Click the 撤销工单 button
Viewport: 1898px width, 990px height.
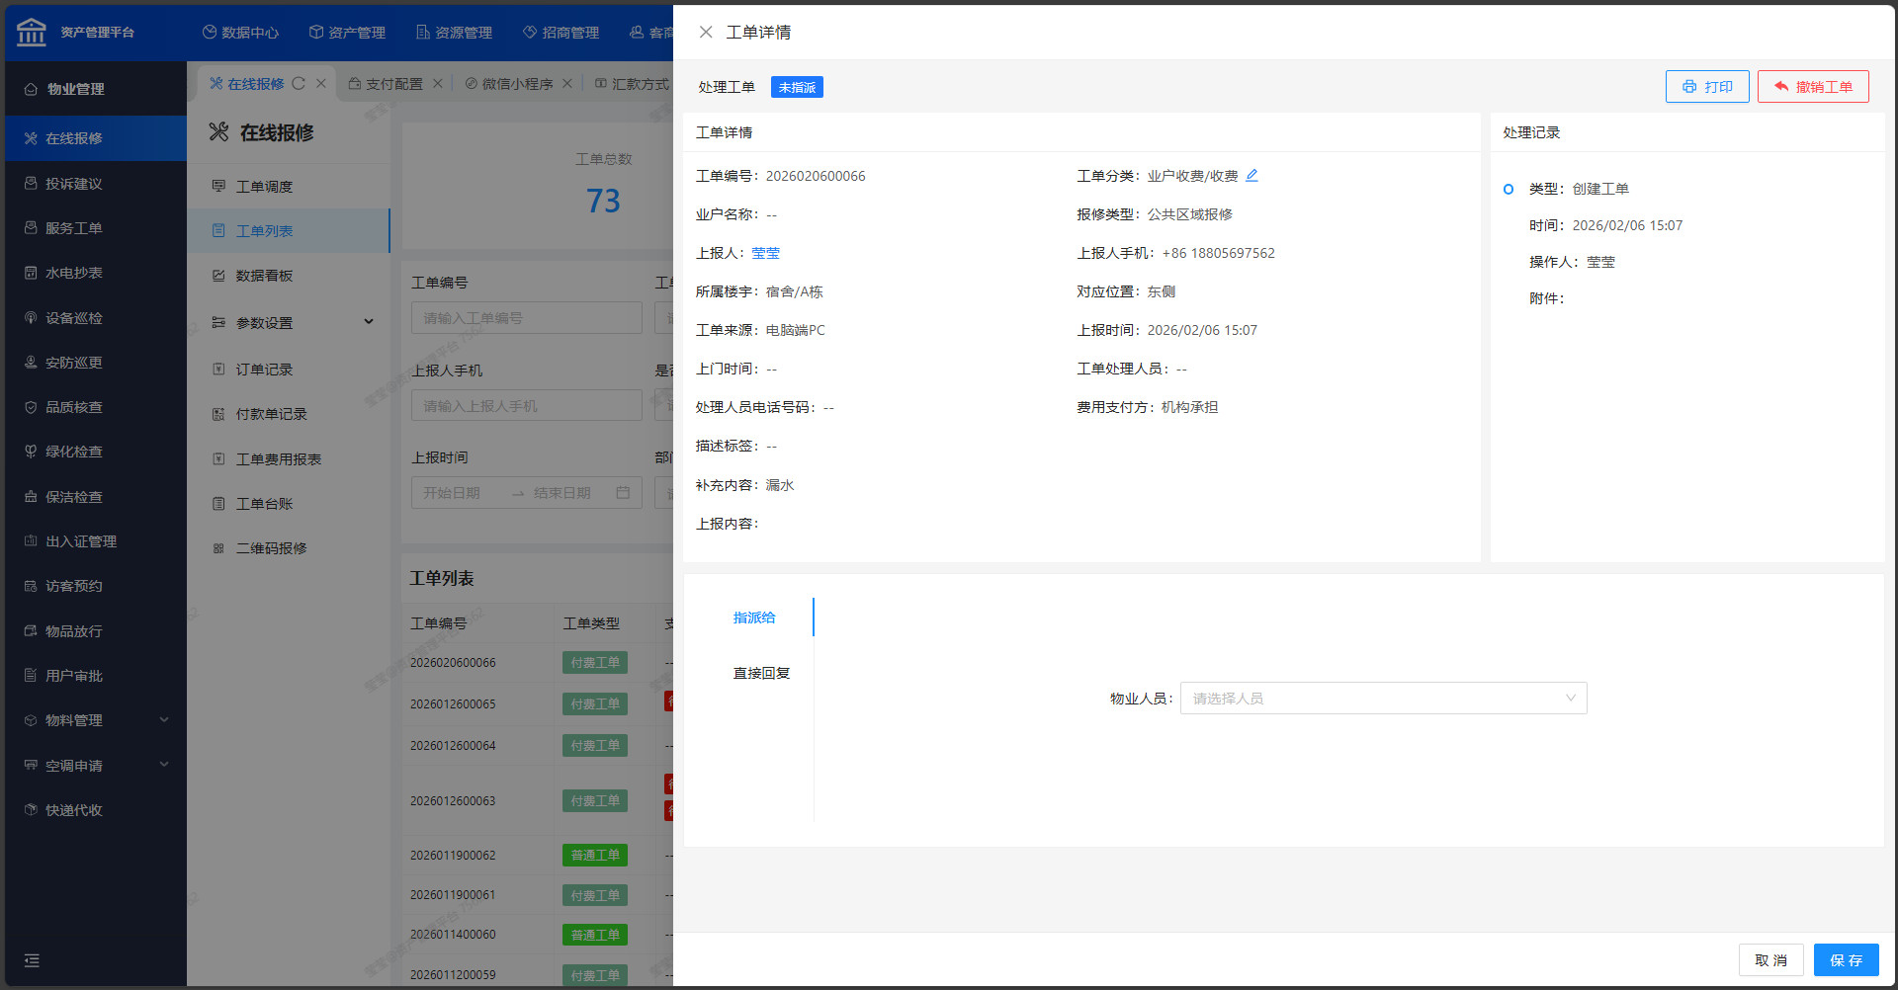pos(1813,87)
